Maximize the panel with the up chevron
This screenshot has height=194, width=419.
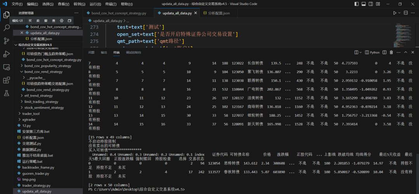[406, 53]
